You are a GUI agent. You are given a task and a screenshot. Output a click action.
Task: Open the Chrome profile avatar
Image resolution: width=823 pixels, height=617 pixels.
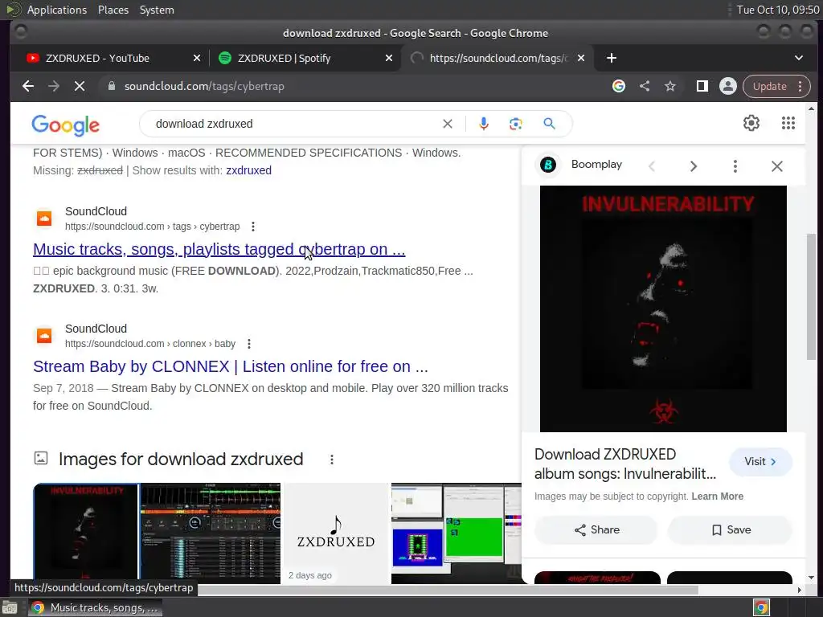pos(728,86)
